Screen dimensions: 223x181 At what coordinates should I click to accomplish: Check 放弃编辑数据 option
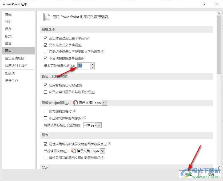click(45, 111)
